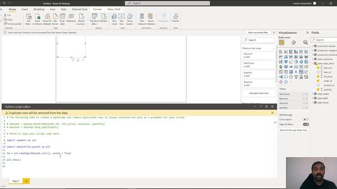337x189 pixels.
Task: Open Transform data
Action: point(94,19)
